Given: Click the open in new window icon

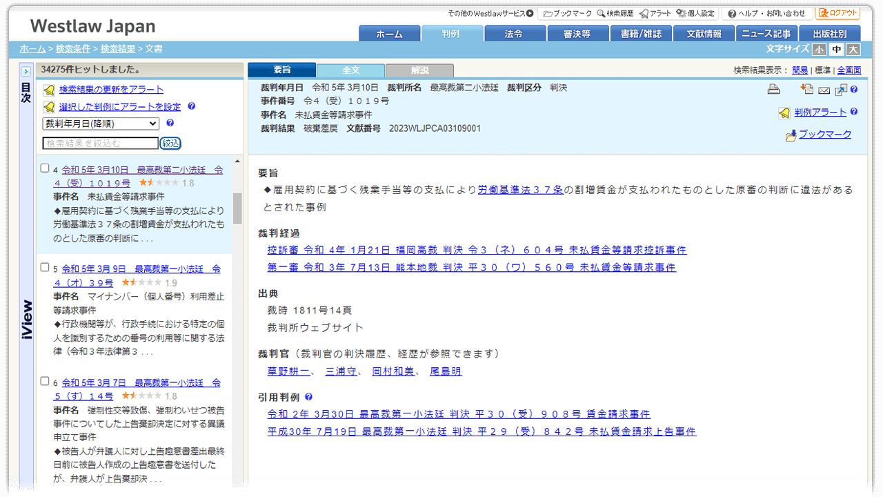Looking at the screenshot, I should [842, 88].
